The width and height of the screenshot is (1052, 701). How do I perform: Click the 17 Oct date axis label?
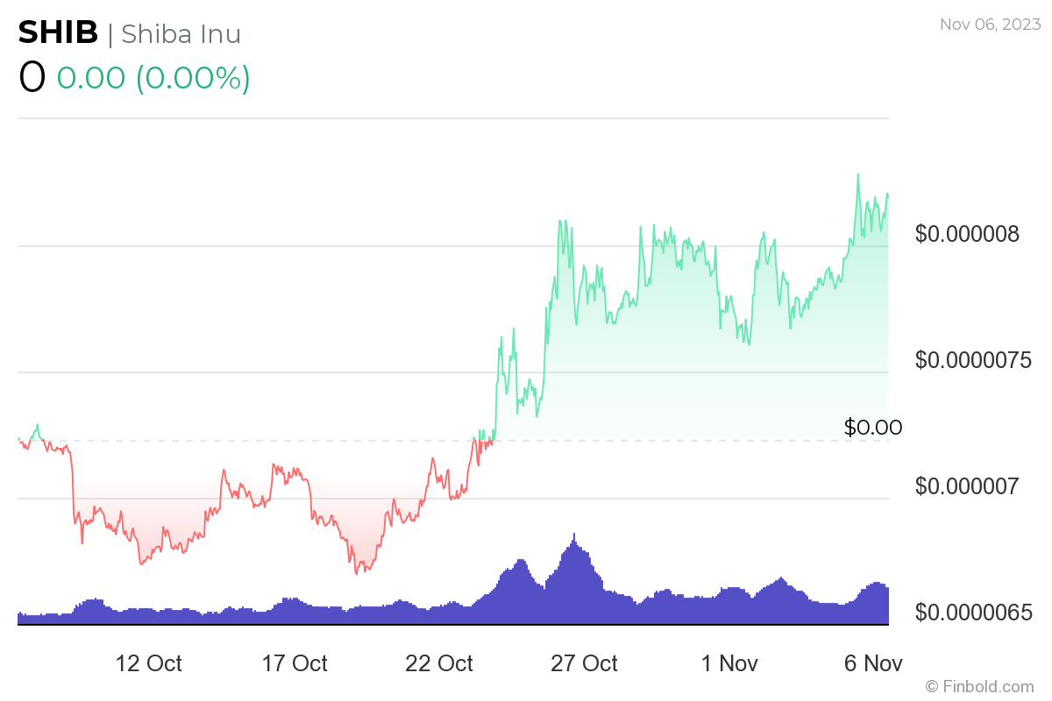pos(295,663)
